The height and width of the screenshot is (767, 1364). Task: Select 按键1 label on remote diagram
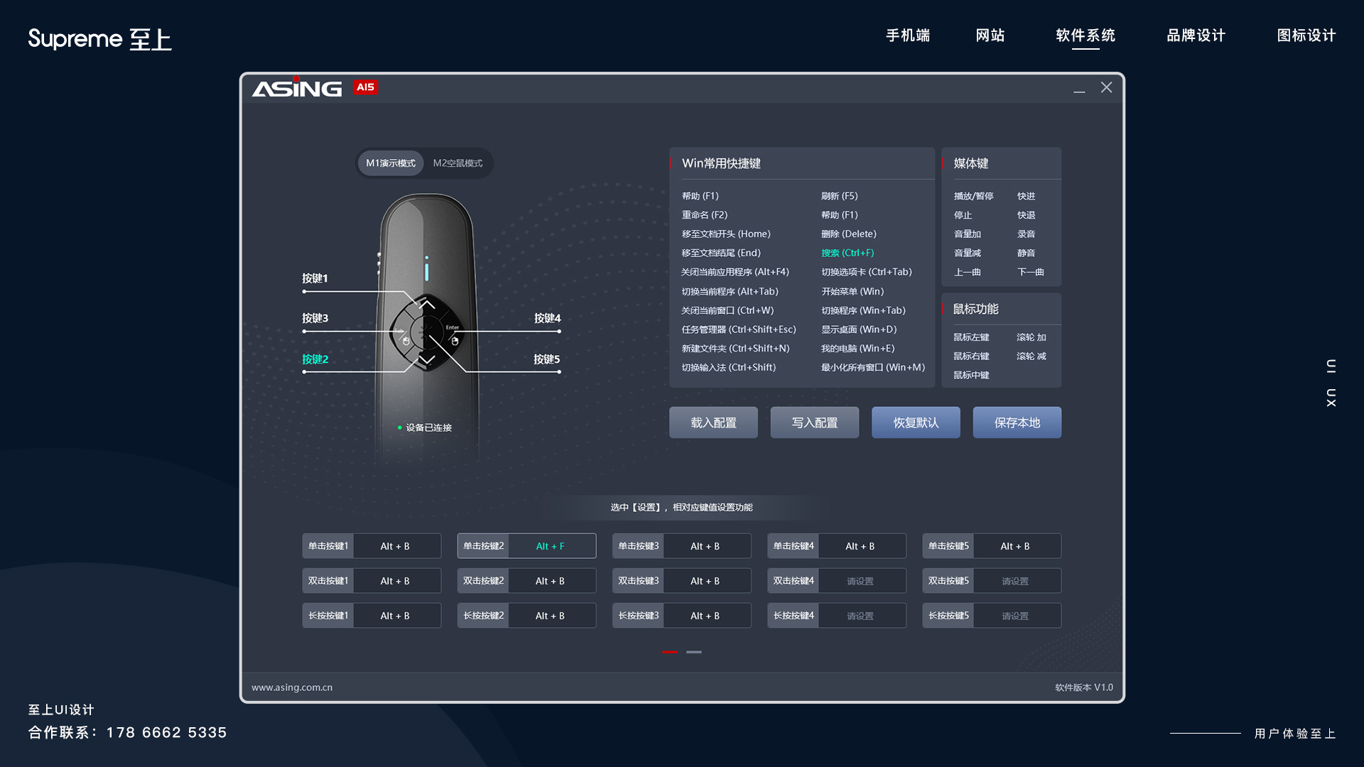click(315, 278)
